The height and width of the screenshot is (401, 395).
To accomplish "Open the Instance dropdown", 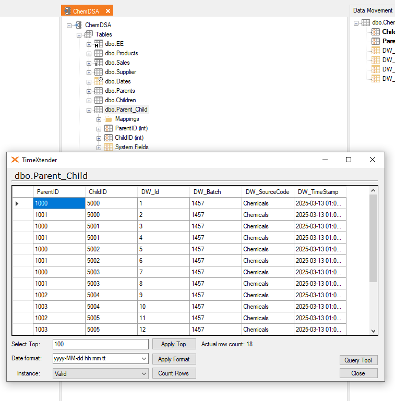I will click(144, 374).
